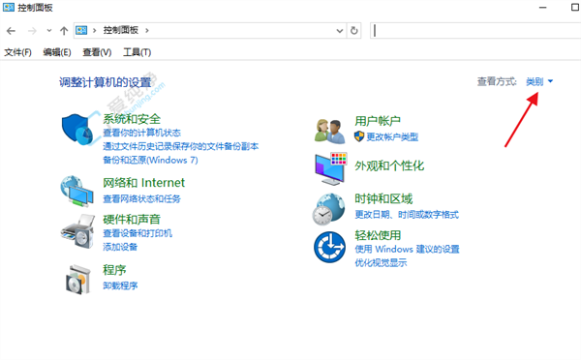Viewport: 581px width, 360px height.
Task: Open the 外观和个性化 category link
Action: (x=389, y=165)
